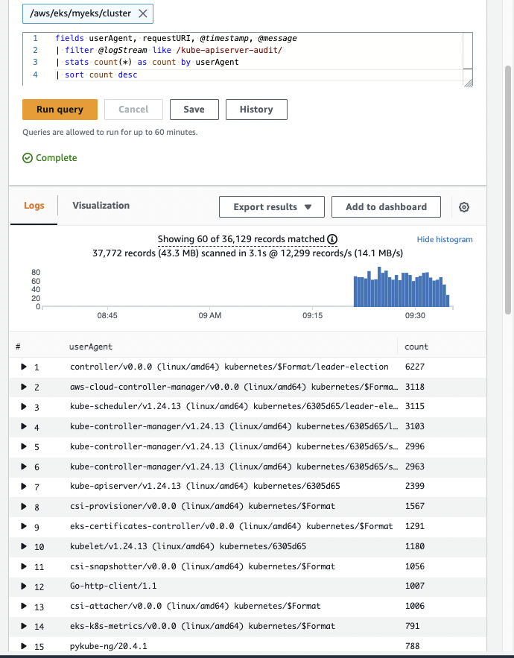Click the 08:45 histogram axis label

pos(107,315)
